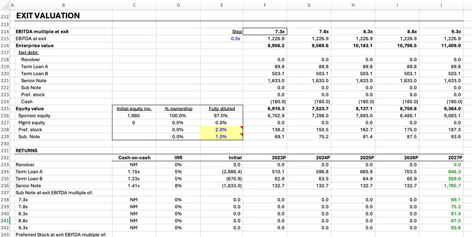
Task: Click the boxed 7.3x multiple in row 214
Action: tap(265, 31)
